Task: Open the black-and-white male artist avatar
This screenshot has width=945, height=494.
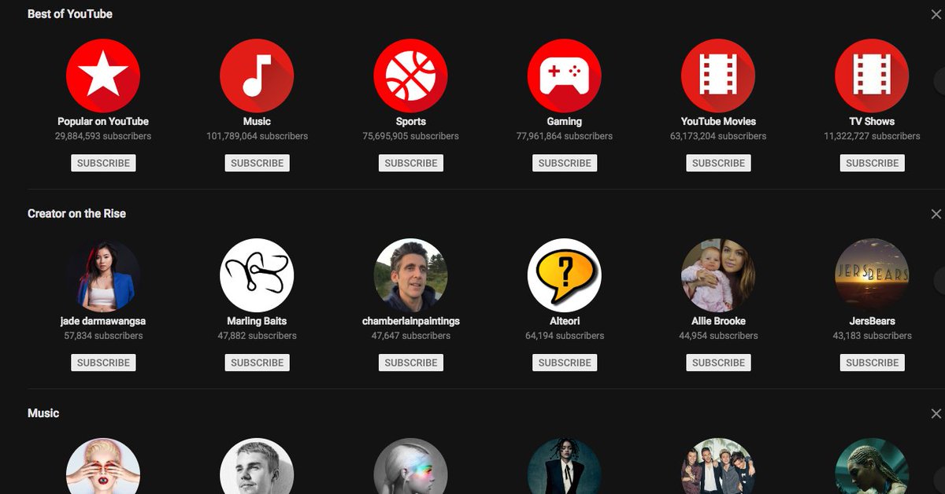Action: click(257, 466)
